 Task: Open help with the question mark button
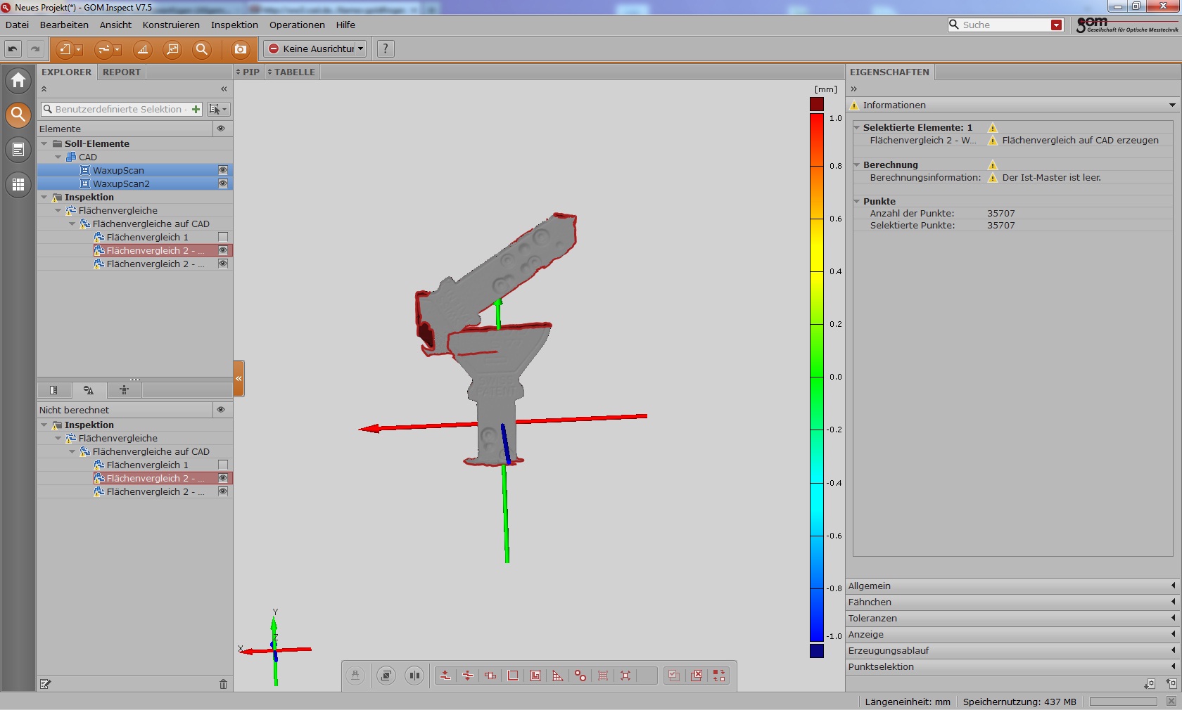pos(386,49)
